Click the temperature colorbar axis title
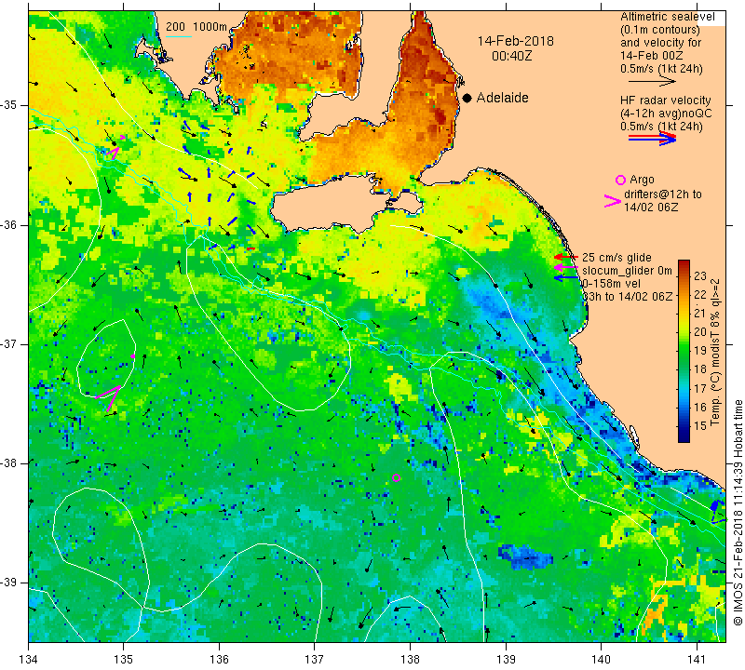 click(715, 352)
